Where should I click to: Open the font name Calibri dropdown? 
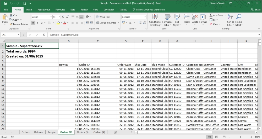point(51,17)
